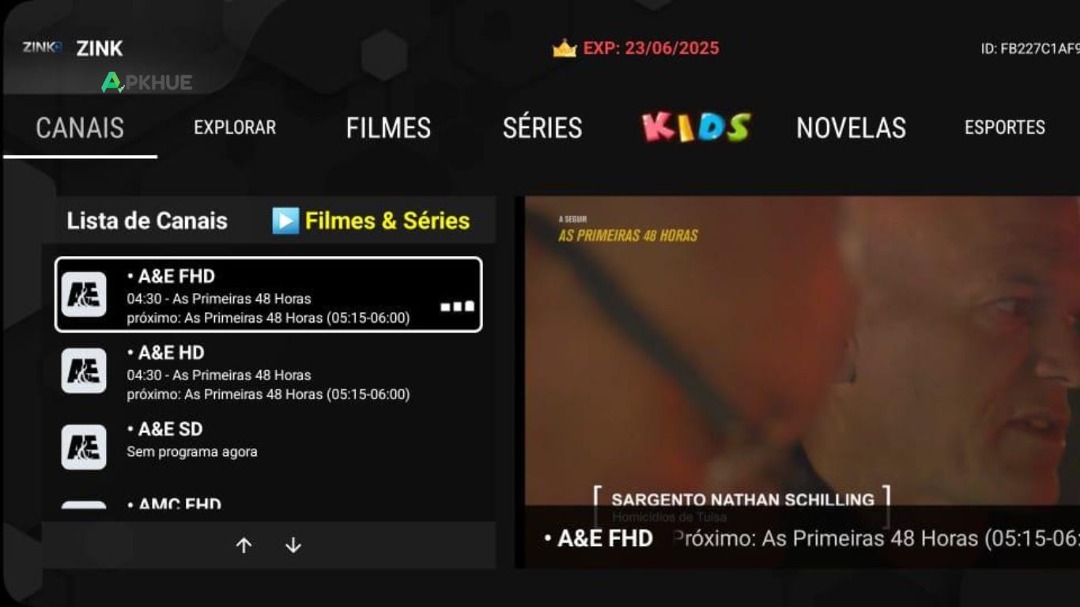
Task: Click the gold crown subscription icon
Action: [x=565, y=48]
